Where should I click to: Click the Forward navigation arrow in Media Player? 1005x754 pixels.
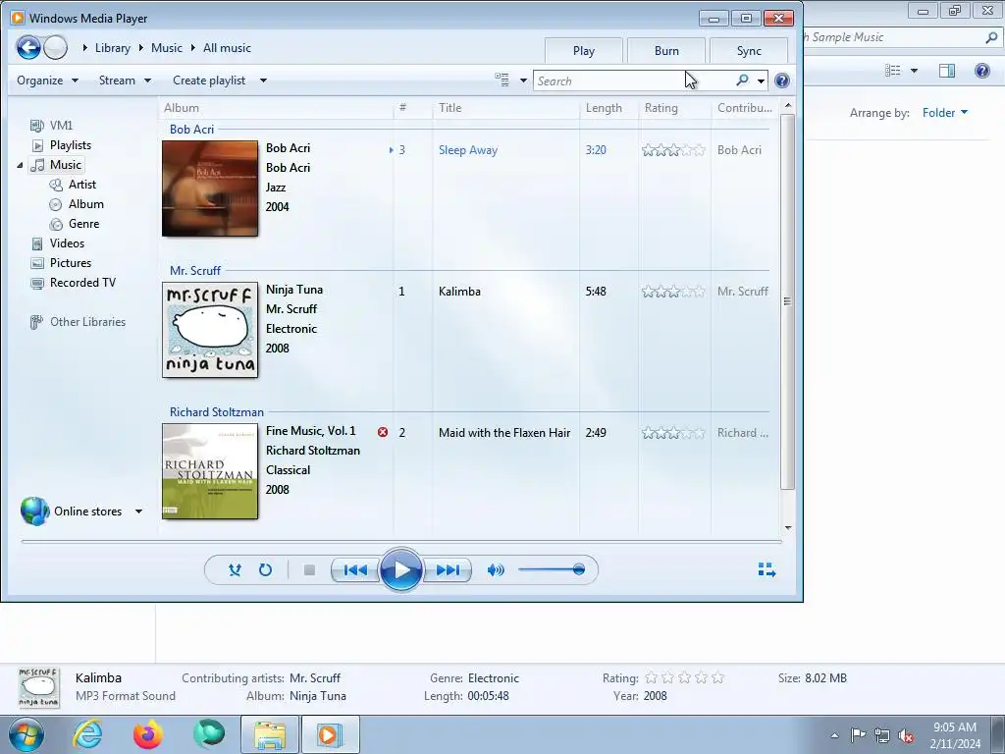(56, 47)
